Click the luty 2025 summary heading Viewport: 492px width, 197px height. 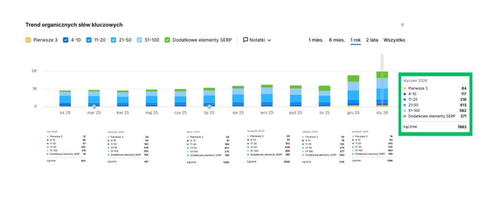(52, 132)
